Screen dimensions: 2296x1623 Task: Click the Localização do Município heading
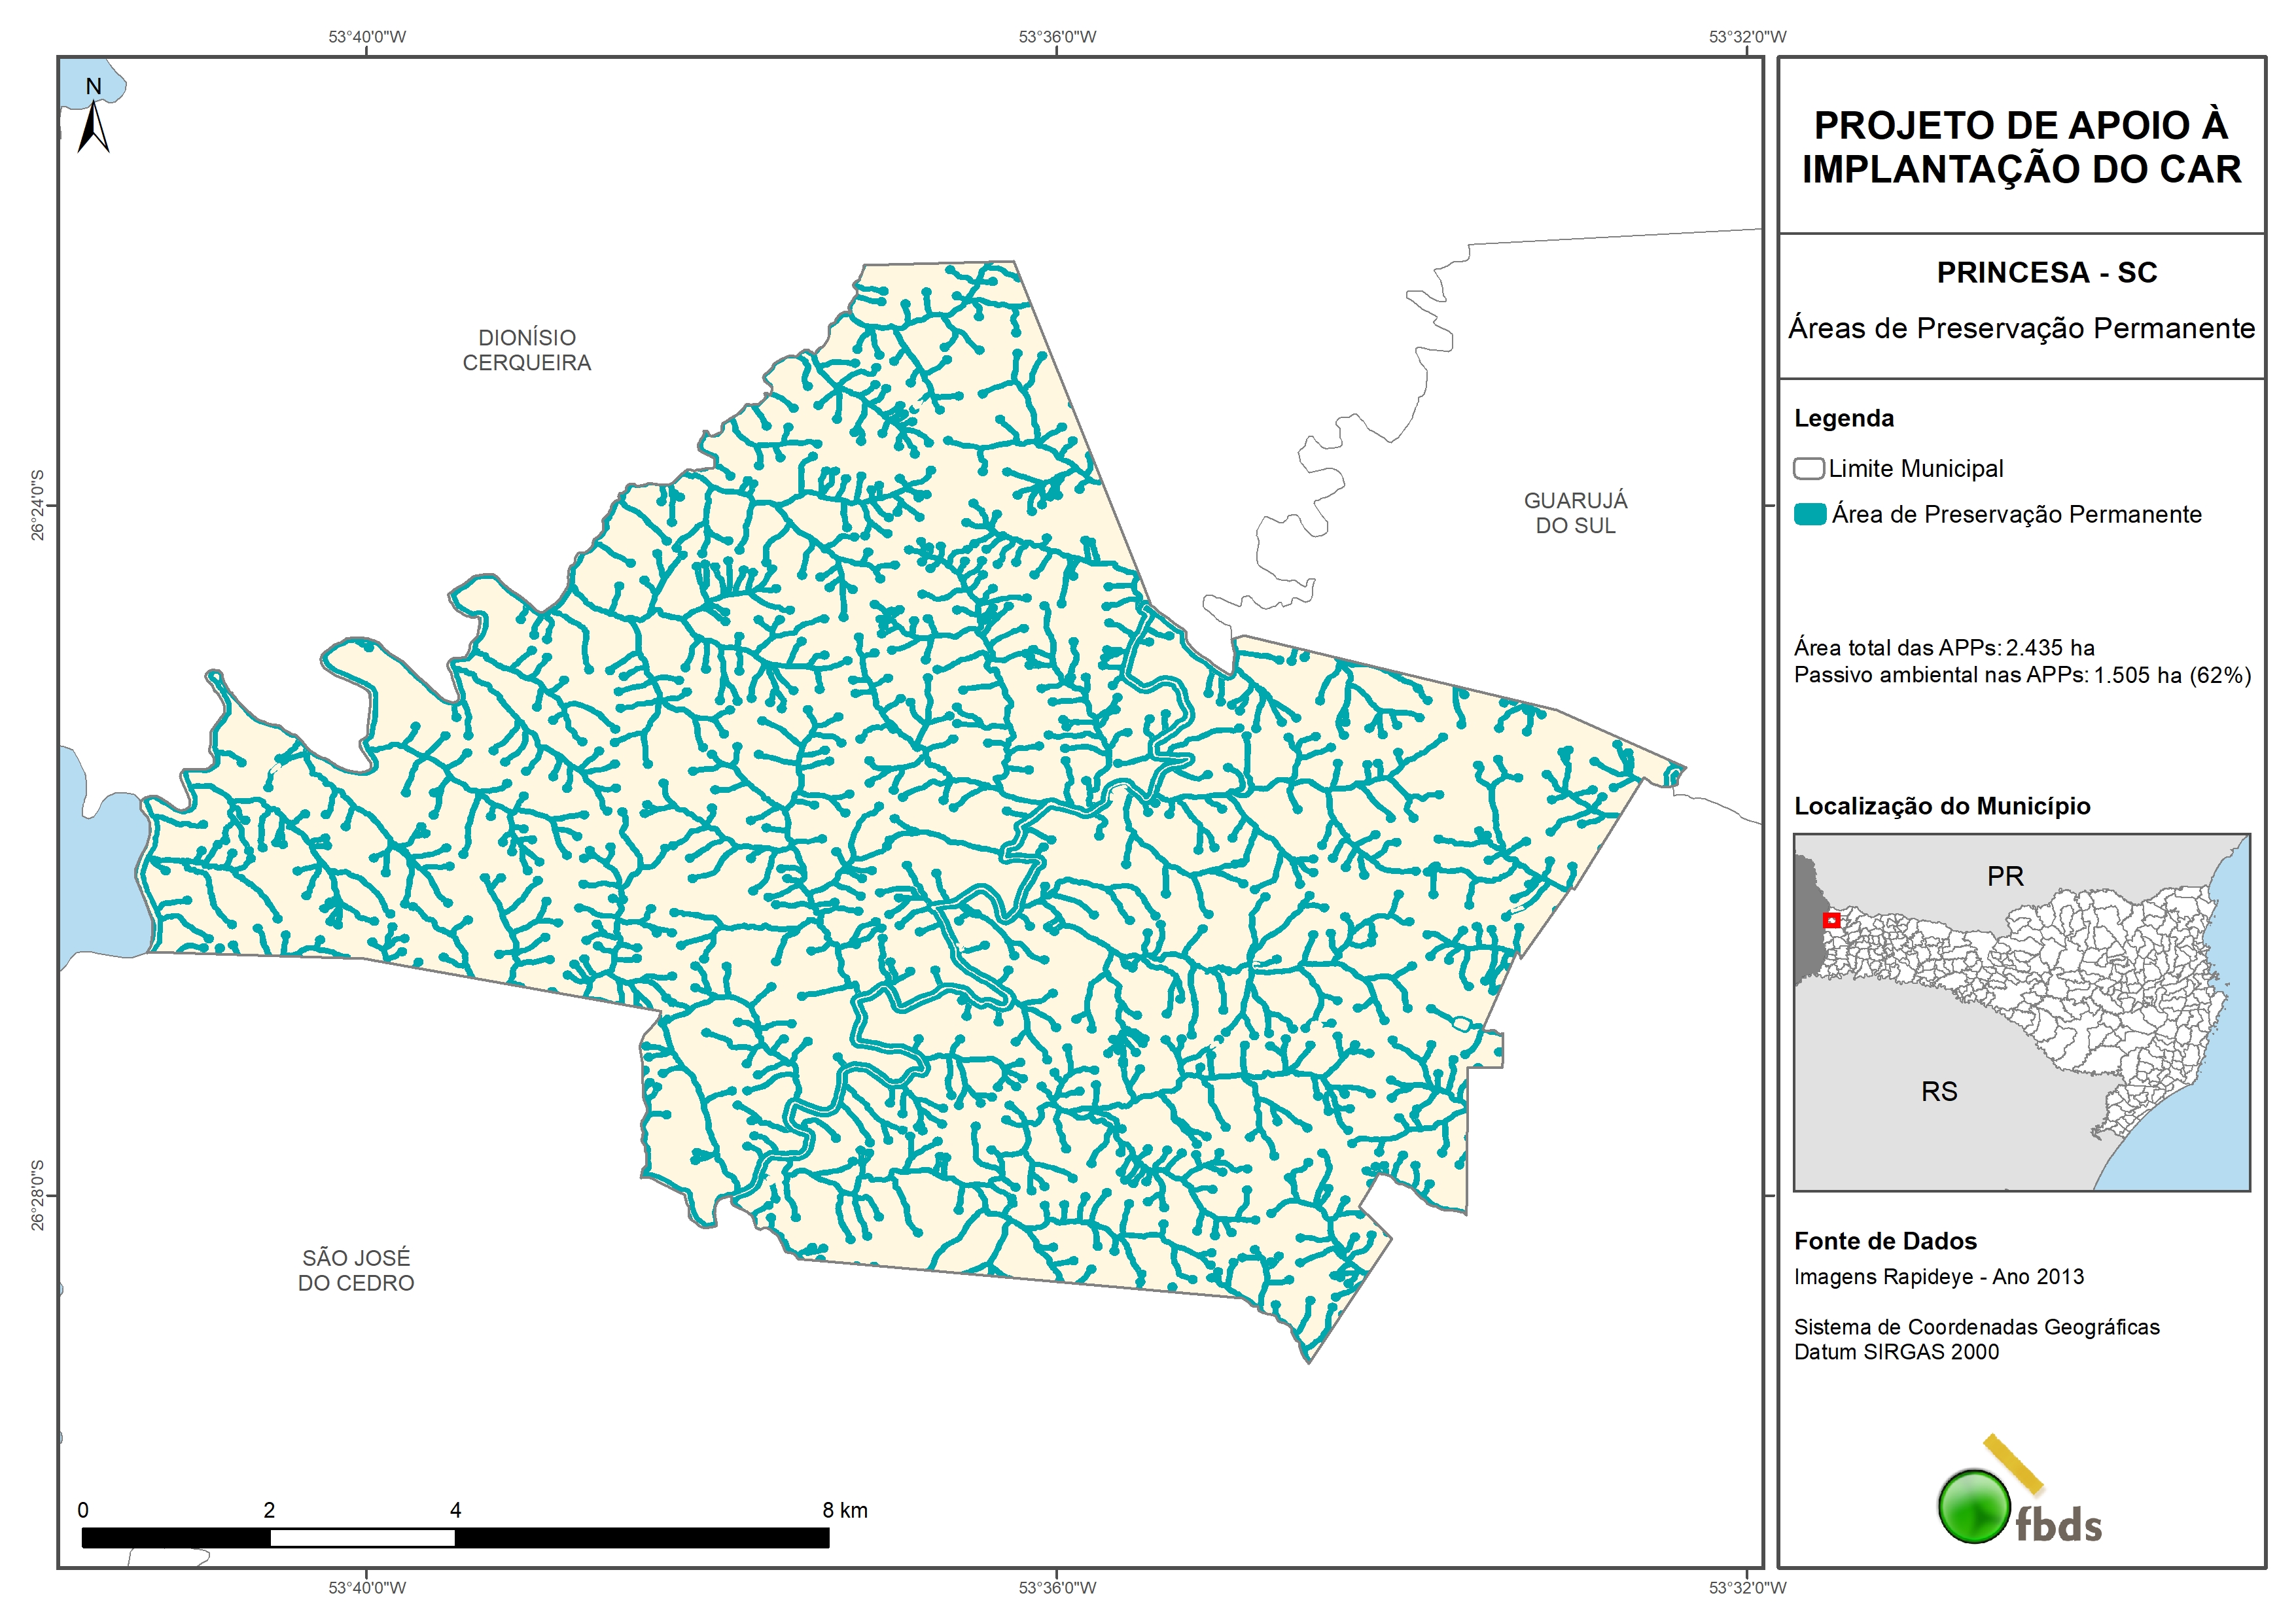coord(1941,806)
